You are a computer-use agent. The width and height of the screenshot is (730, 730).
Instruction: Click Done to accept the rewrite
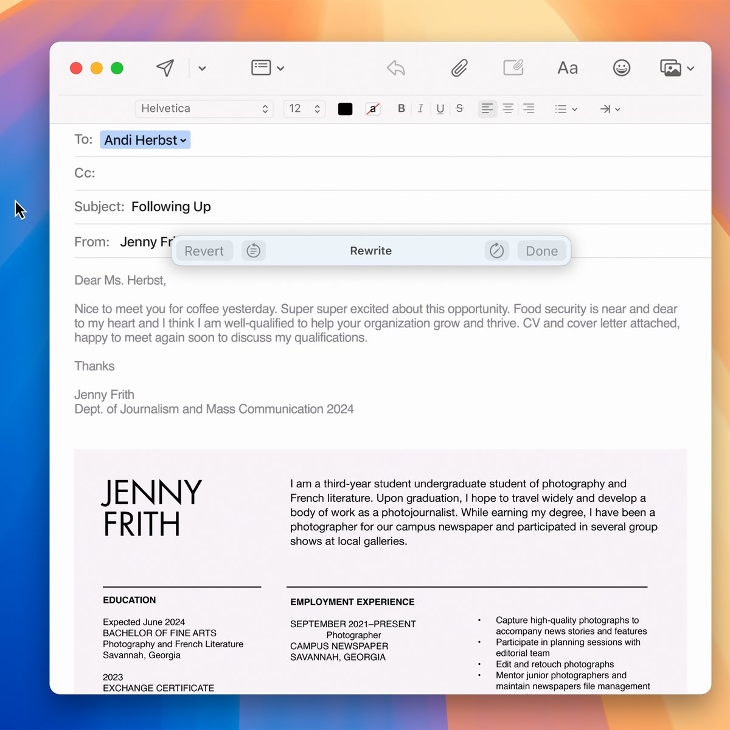coord(541,250)
